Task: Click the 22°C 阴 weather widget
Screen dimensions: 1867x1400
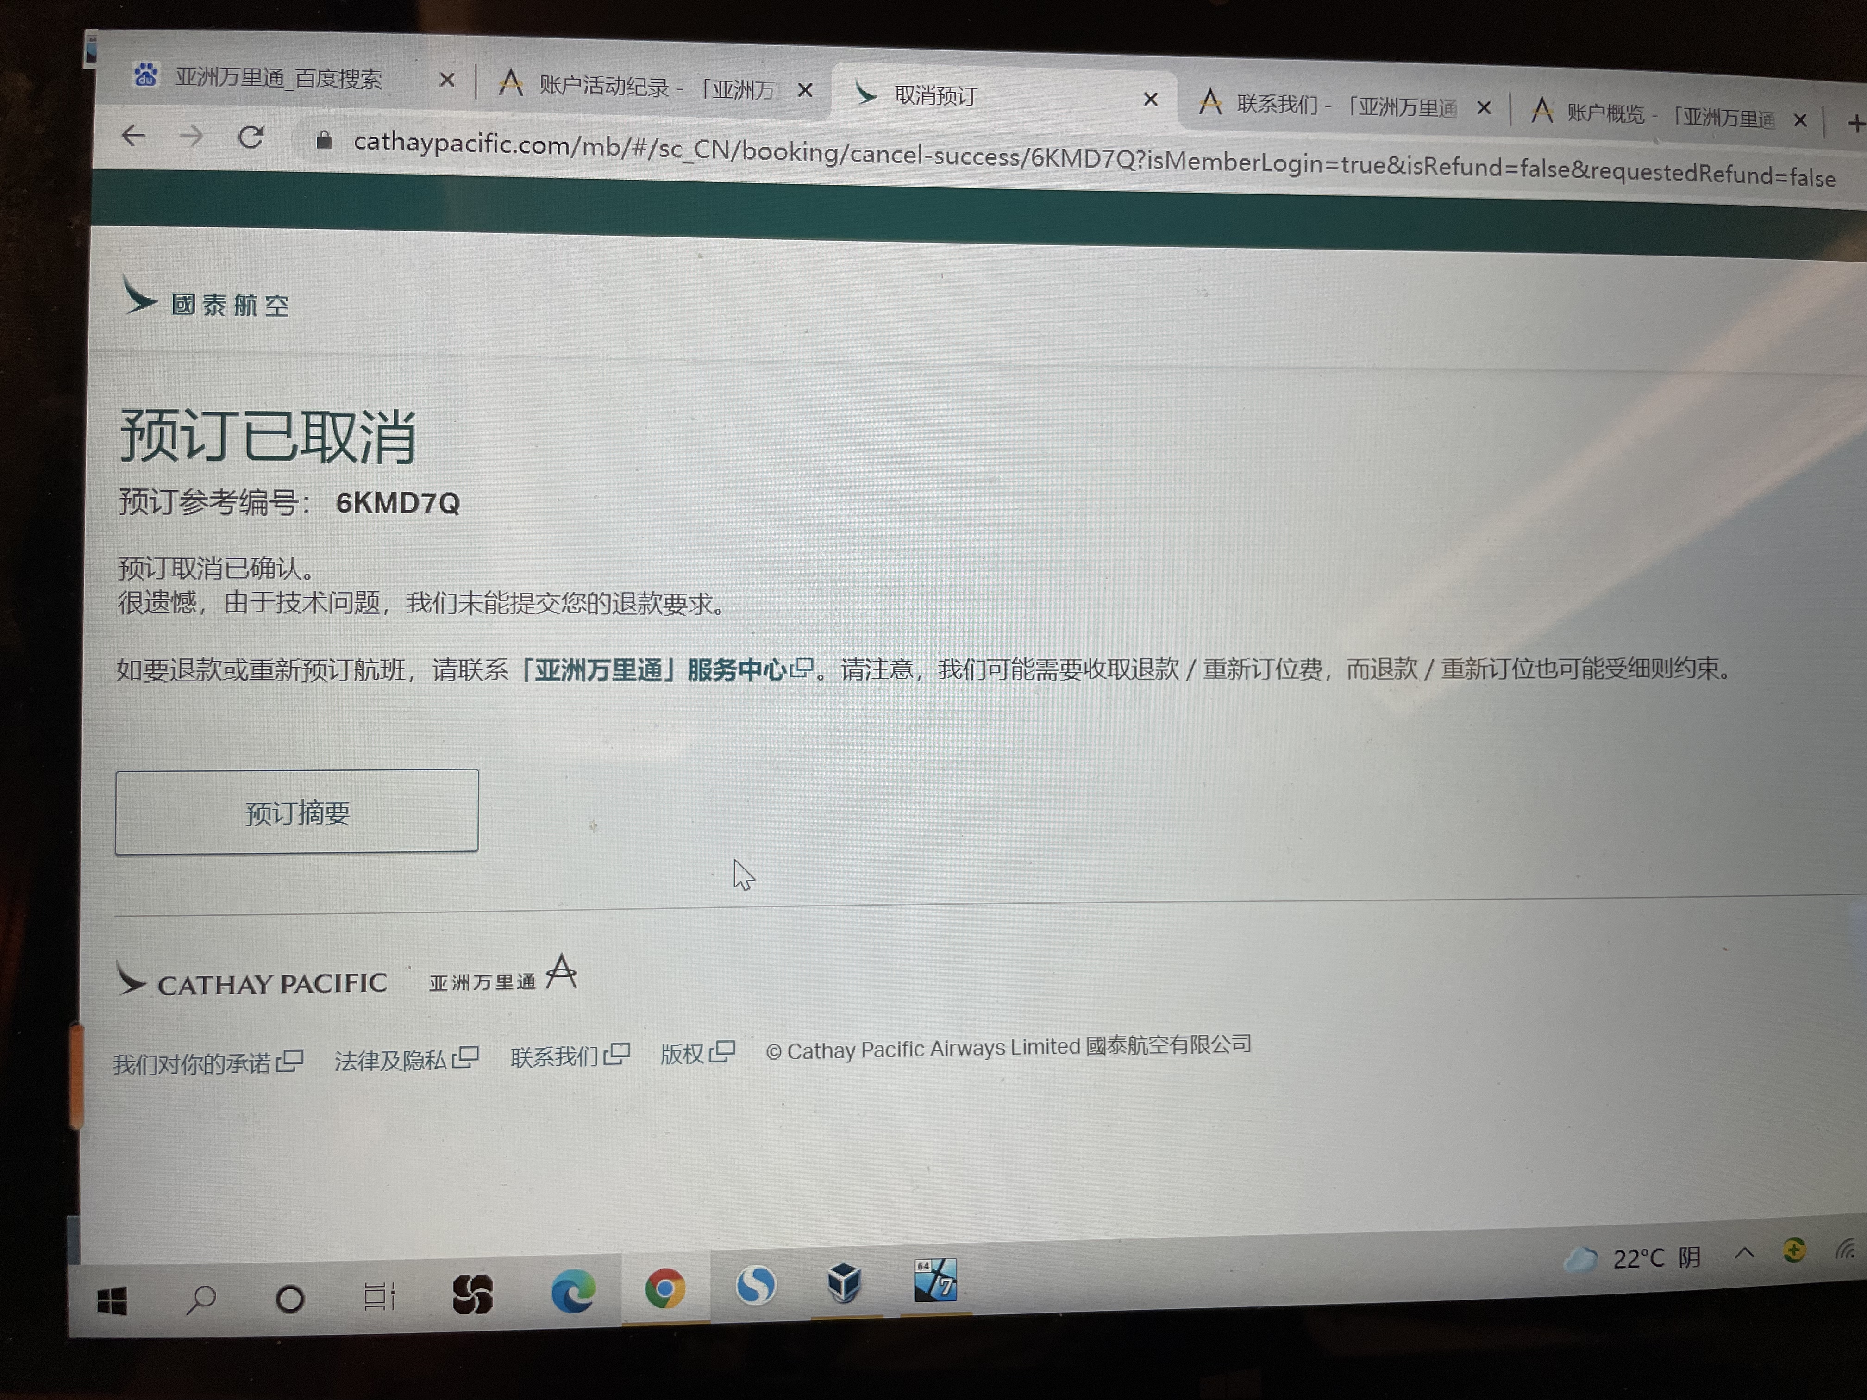Action: (x=1633, y=1258)
